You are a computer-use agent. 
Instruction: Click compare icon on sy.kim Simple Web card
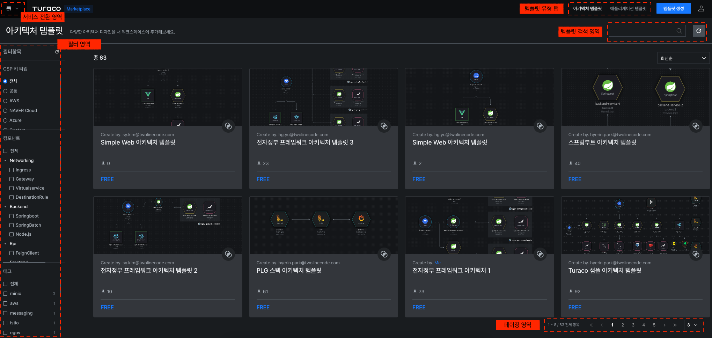coord(228,126)
